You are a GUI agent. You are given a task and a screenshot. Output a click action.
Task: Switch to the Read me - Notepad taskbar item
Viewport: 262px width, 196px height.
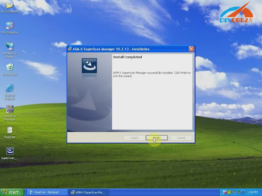(47, 192)
